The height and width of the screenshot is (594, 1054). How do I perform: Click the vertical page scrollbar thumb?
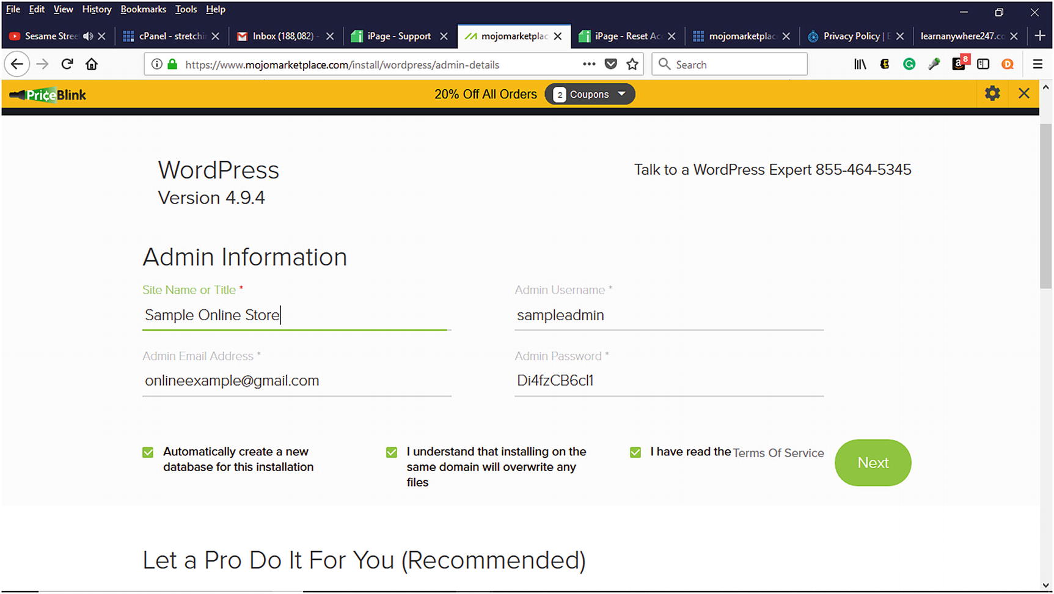(x=1045, y=206)
